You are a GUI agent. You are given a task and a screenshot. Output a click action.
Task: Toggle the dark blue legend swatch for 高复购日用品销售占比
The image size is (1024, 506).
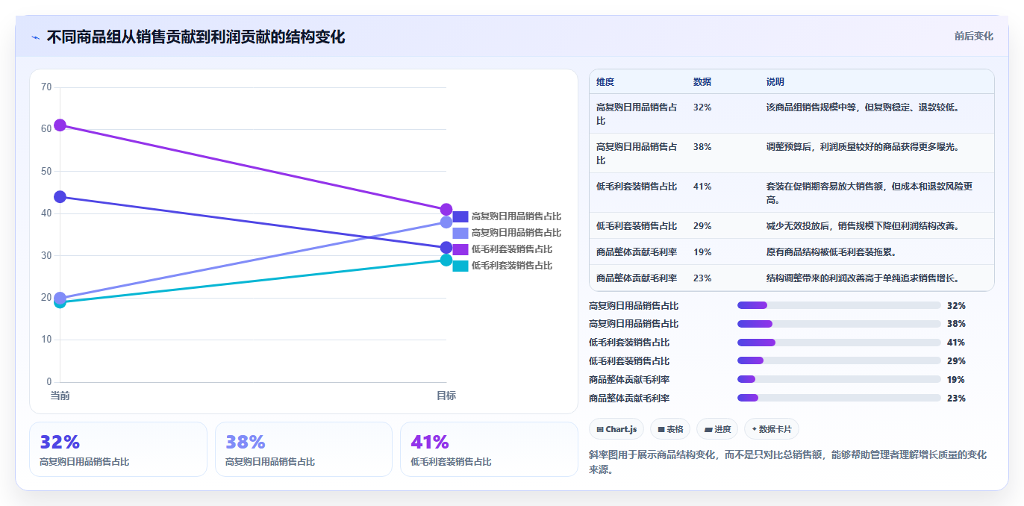coord(461,216)
